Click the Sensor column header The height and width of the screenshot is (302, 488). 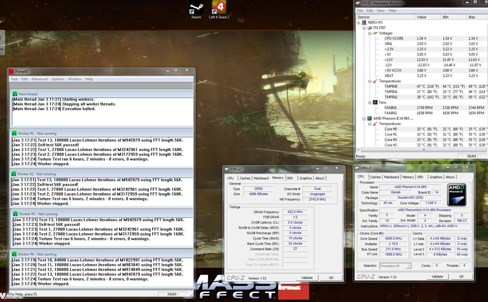pyautogui.click(x=385, y=17)
